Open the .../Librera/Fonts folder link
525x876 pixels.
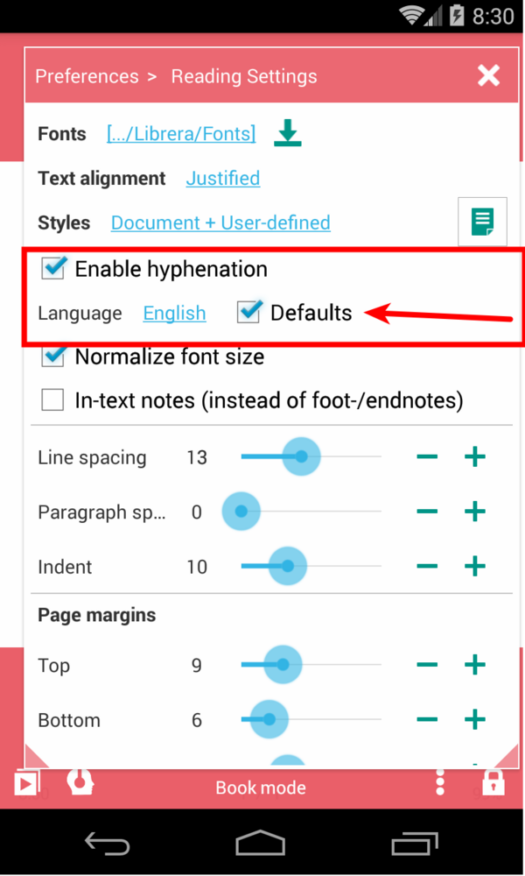181,134
